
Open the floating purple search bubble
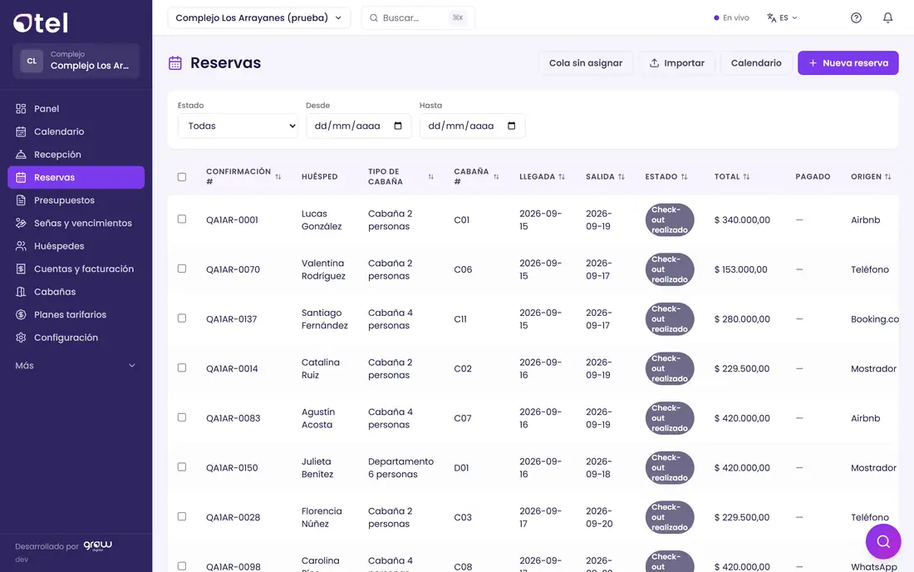(883, 542)
